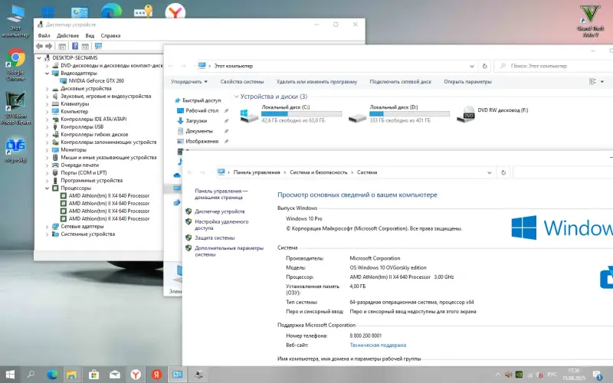Expand the Клавиатуры node

(x=47, y=104)
